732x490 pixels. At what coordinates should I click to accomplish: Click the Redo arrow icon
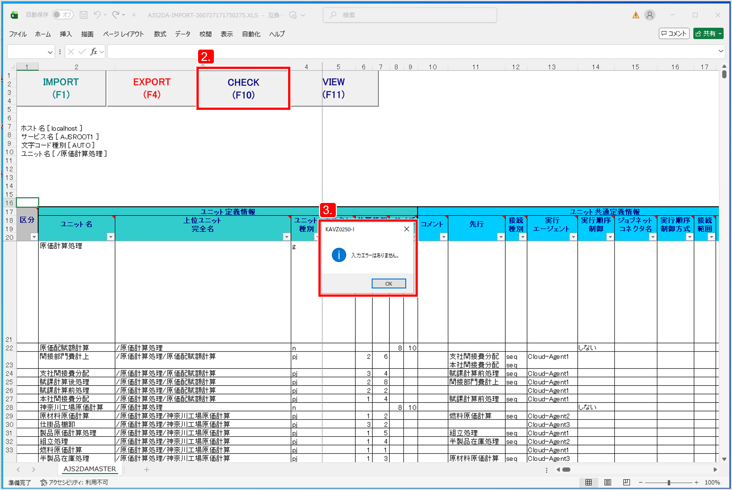point(115,15)
